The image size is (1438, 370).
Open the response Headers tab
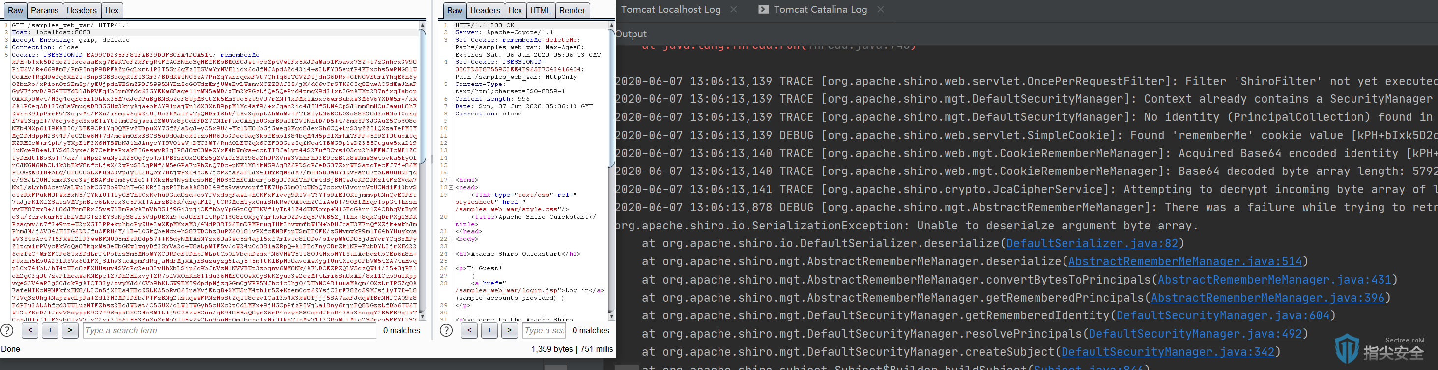coord(485,10)
